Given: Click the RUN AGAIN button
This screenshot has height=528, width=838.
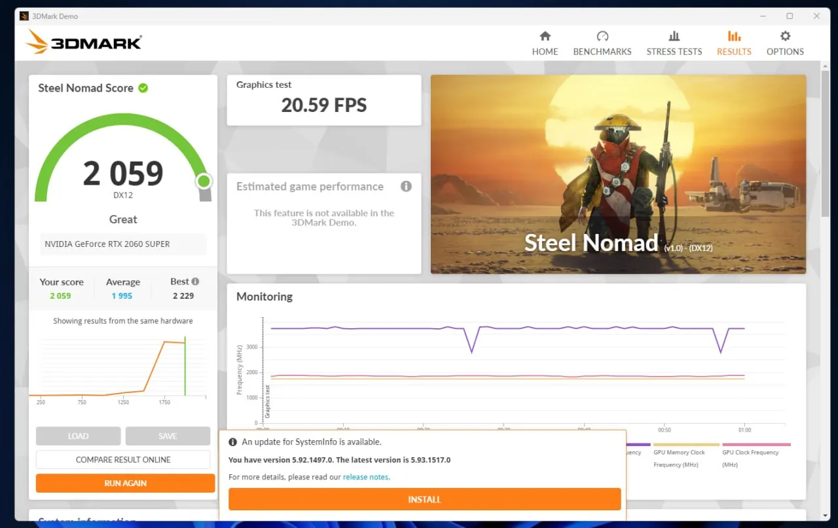Looking at the screenshot, I should 125,483.
